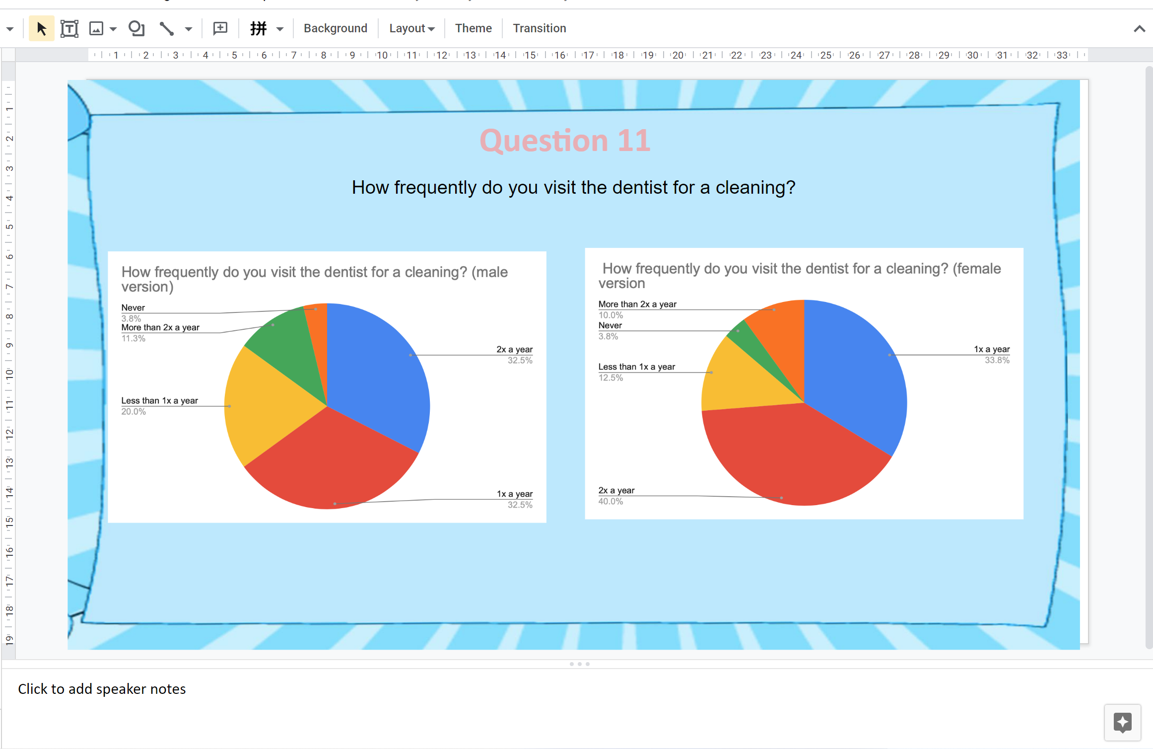The image size is (1153, 749).
Task: Click the input tools (拼) icon
Action: click(x=259, y=28)
